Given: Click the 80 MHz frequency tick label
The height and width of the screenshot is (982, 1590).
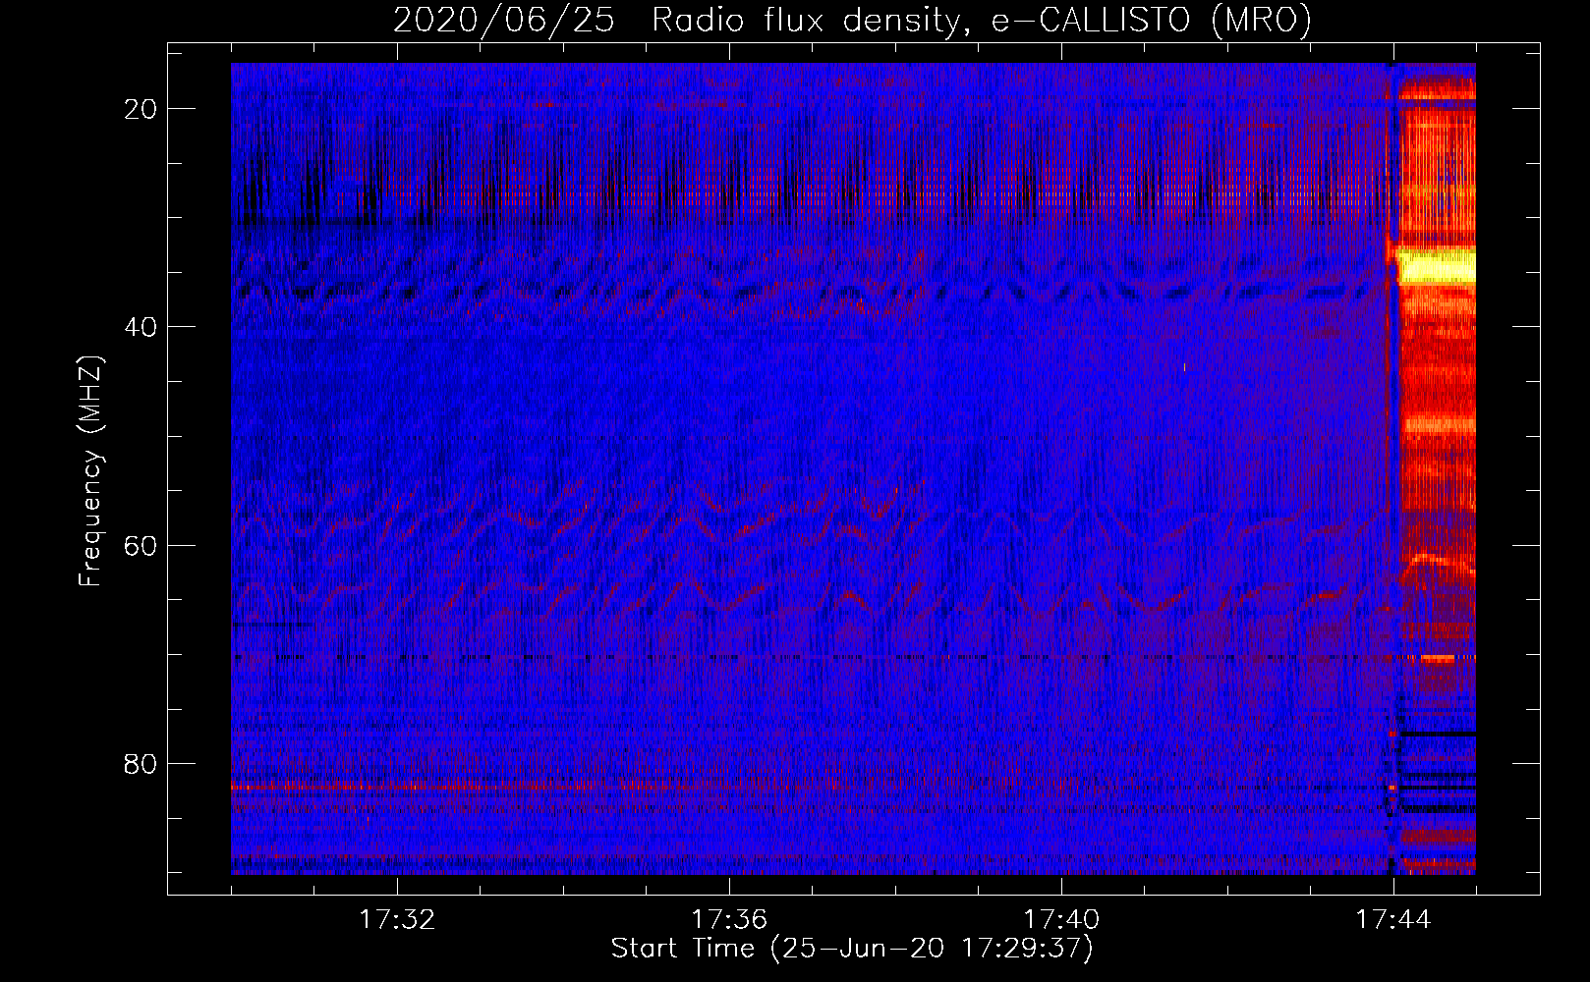Looking at the screenshot, I should tap(141, 763).
